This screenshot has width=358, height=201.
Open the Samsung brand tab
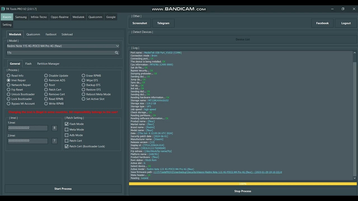click(21, 17)
